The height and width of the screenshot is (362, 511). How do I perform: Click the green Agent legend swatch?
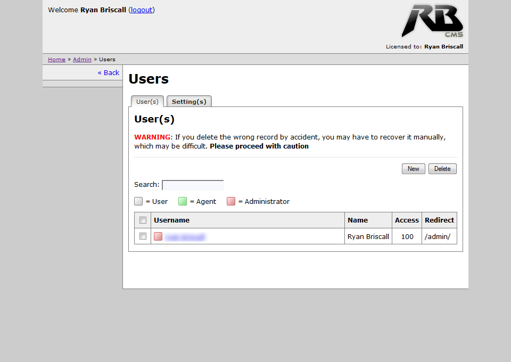coord(183,201)
